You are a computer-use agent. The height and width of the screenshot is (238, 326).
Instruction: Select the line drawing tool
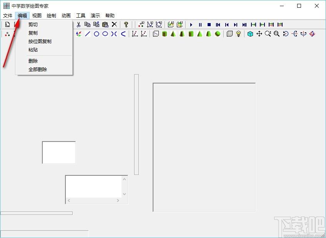click(x=88, y=34)
